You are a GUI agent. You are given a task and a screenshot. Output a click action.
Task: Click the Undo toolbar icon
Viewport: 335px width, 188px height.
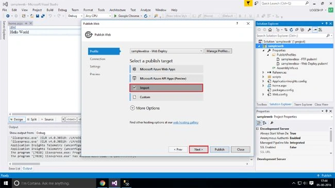[x=50, y=16]
